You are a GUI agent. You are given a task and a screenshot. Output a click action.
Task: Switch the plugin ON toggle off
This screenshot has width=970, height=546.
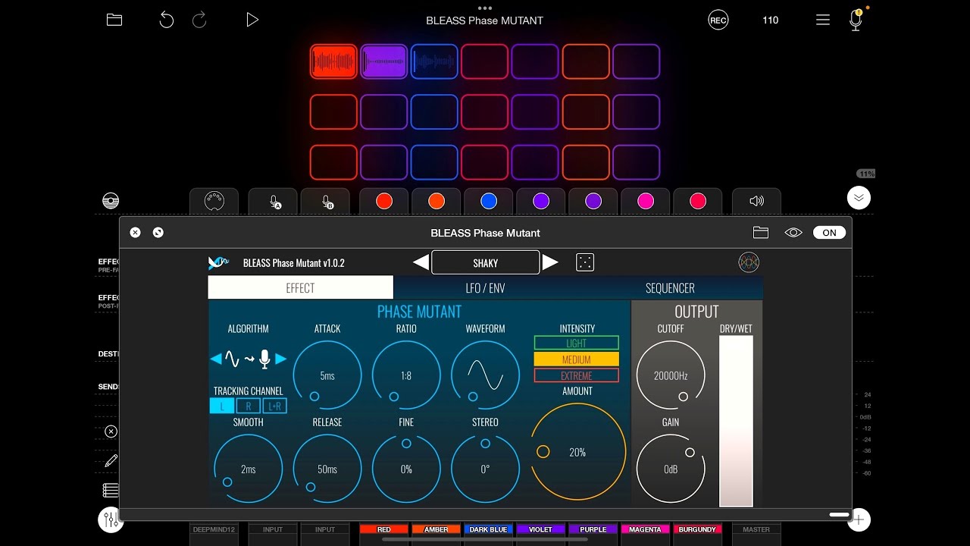(x=829, y=233)
